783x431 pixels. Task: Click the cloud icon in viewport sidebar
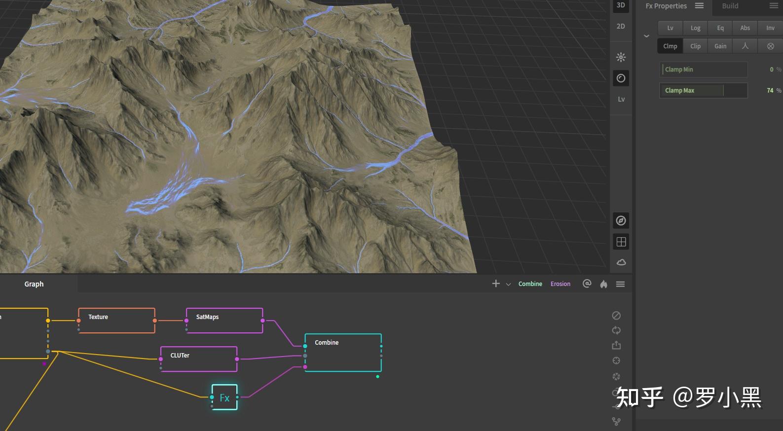coord(621,262)
